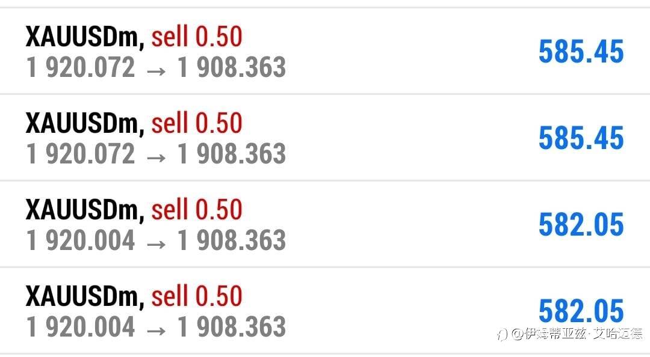Click the 582.05 profit in the fourth trade
This screenshot has height=357, width=650.
pos(581,311)
